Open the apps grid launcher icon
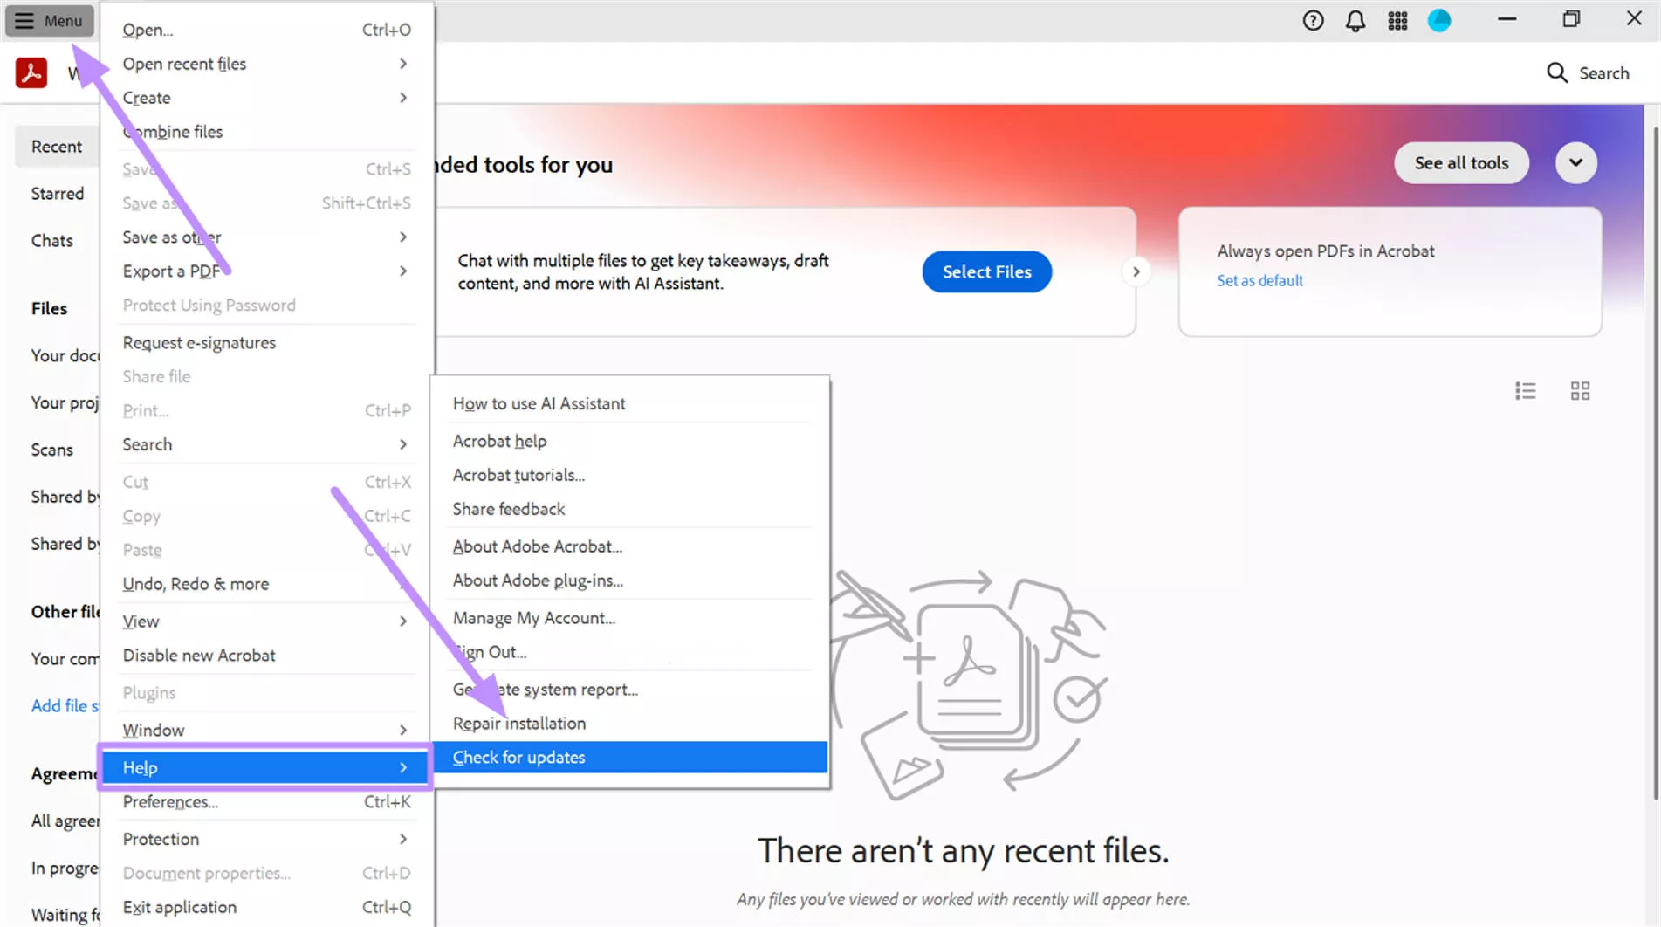 [x=1397, y=21]
